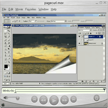Open the tool preset picker arrow

click(x=9, y=21)
